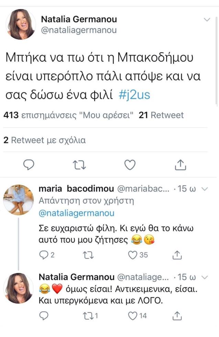Reply to Natalia's last comment
This screenshot has height=337, width=219.
(43, 316)
